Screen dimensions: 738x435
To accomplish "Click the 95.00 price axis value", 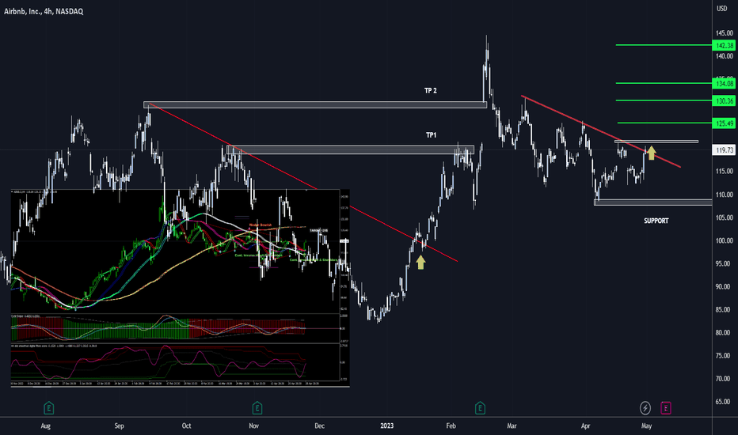I will coord(725,264).
